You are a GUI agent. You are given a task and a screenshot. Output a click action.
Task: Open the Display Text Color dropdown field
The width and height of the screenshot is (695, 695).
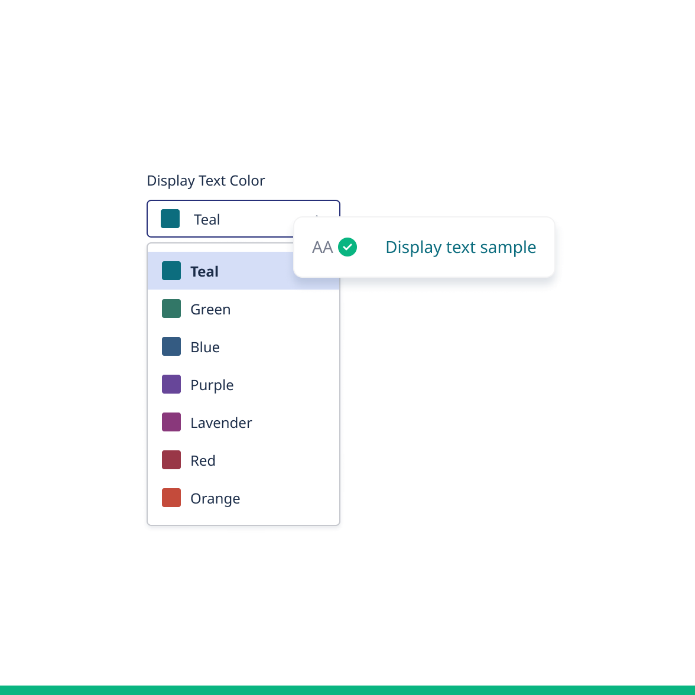236,219
